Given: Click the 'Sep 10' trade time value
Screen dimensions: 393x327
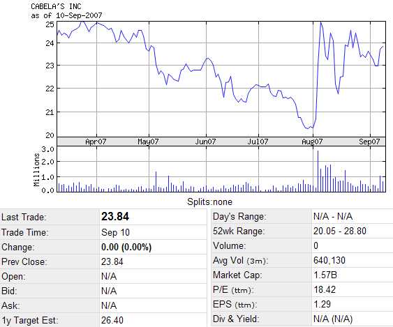Looking at the screenshot, I should pyautogui.click(x=115, y=232).
